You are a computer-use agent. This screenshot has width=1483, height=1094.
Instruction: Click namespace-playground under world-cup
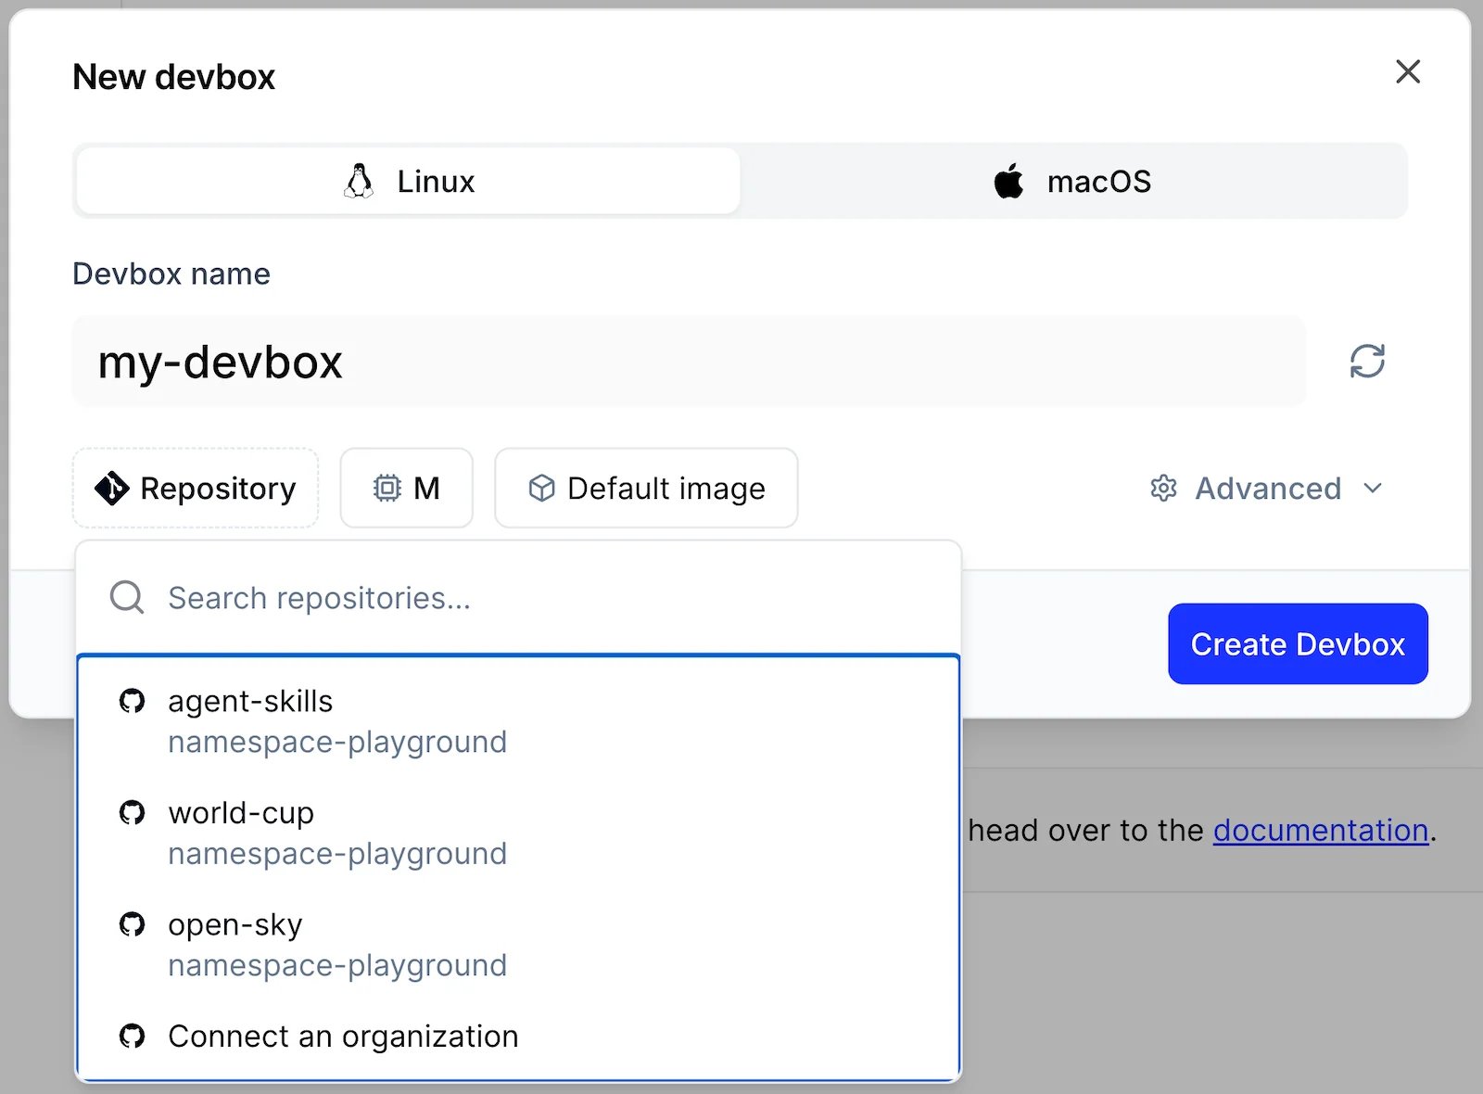337,853
